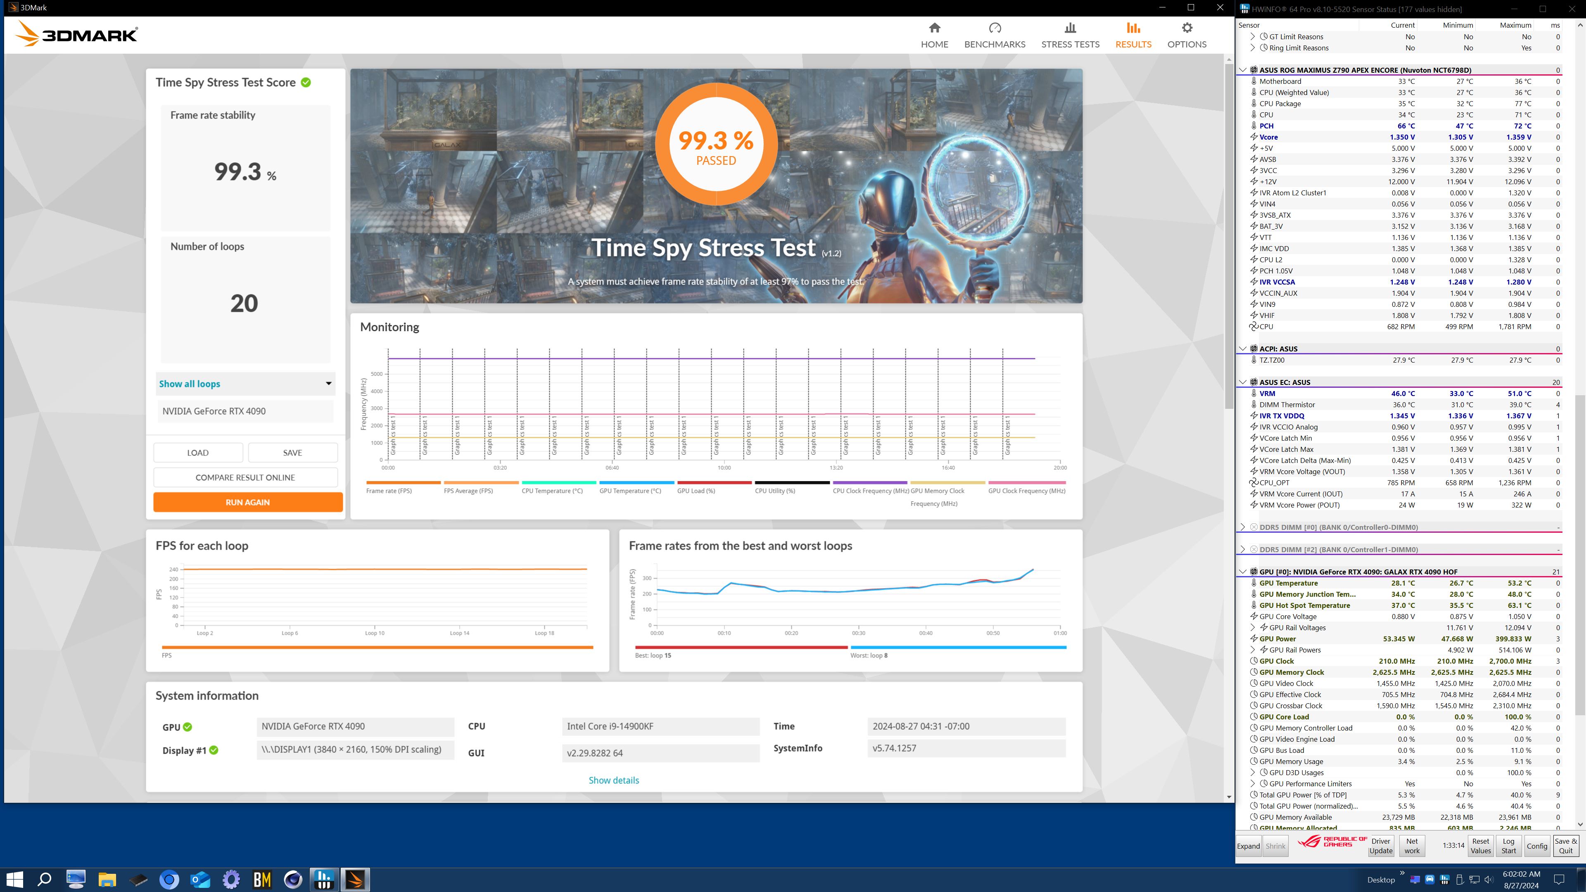The height and width of the screenshot is (892, 1586).
Task: Click the Expand button in HWiNFO
Action: 1248,846
